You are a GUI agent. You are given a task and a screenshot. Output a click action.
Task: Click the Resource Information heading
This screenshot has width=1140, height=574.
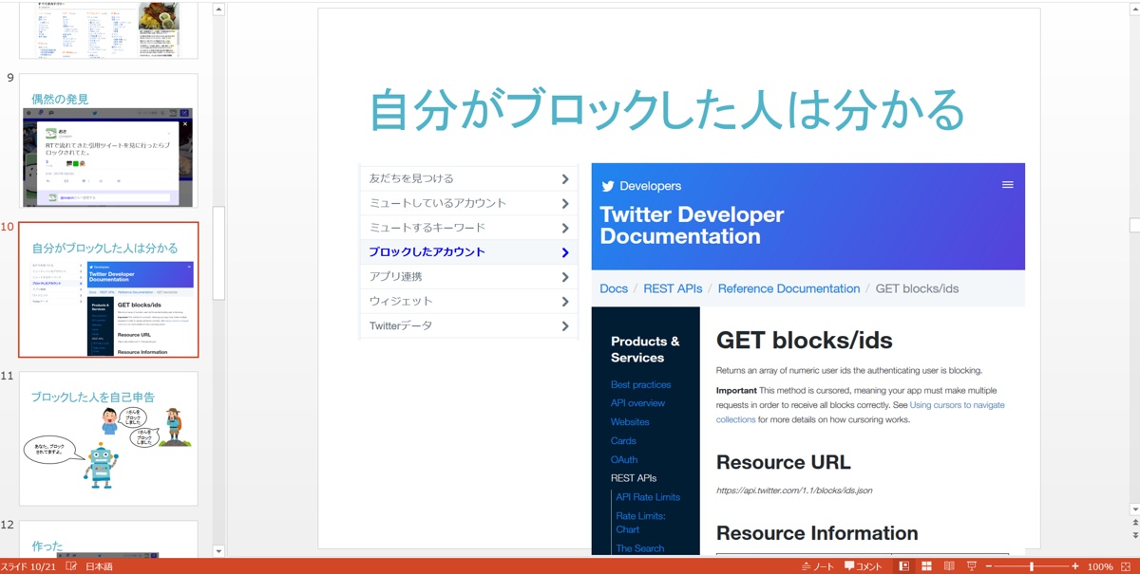tap(817, 533)
